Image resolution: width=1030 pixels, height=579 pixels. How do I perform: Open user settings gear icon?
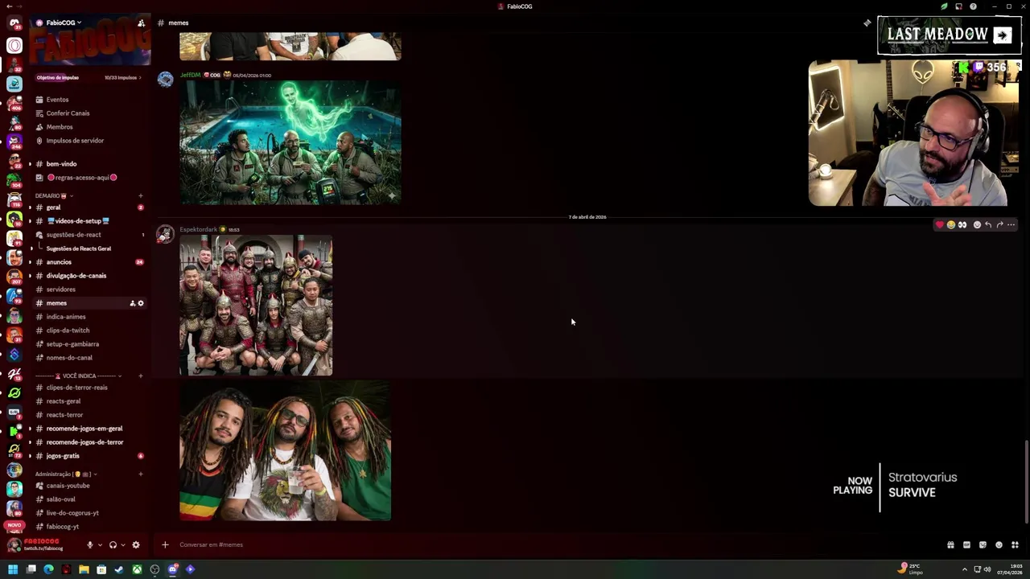coord(136,544)
